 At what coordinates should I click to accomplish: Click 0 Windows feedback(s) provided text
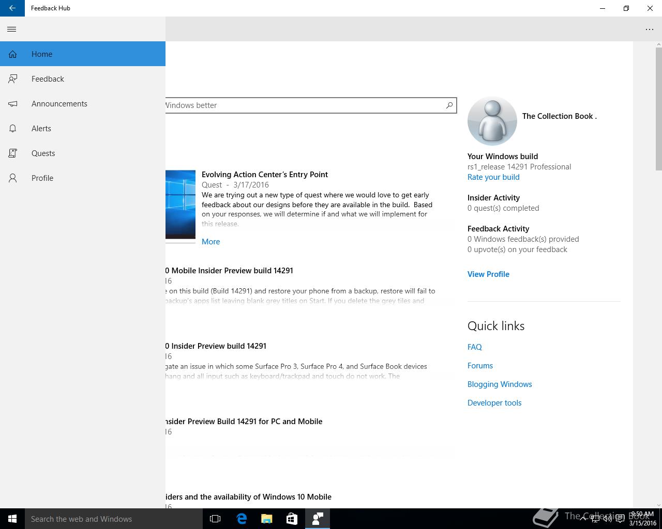pos(523,239)
